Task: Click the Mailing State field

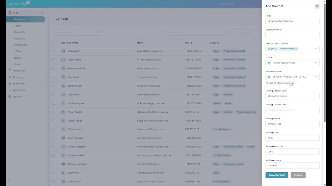Action: point(292,138)
